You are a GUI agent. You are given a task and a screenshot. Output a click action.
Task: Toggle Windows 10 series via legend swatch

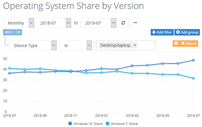click(x=70, y=124)
